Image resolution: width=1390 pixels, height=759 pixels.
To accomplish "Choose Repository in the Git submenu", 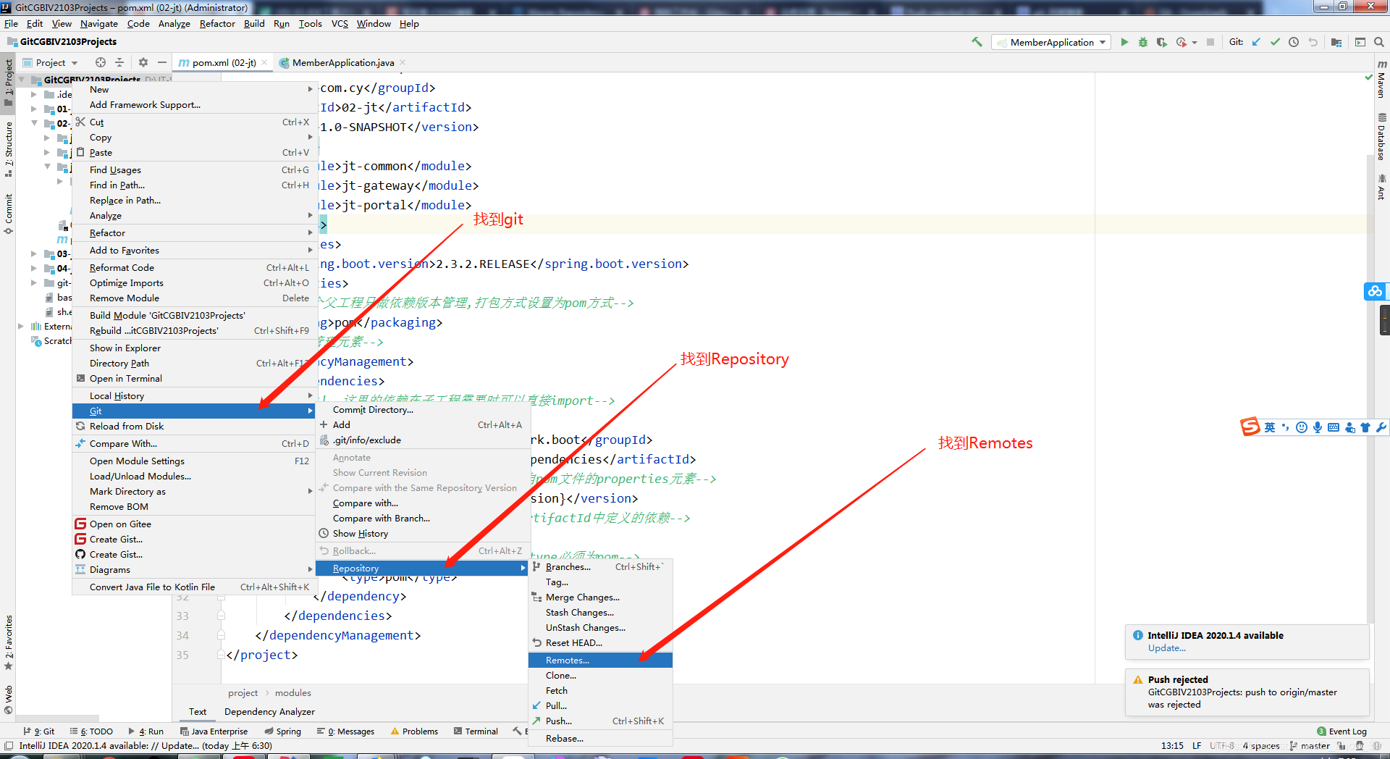I will [x=422, y=569].
